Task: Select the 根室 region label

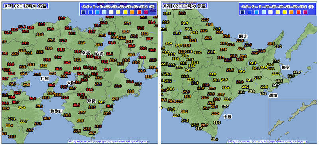Action: 286,67
